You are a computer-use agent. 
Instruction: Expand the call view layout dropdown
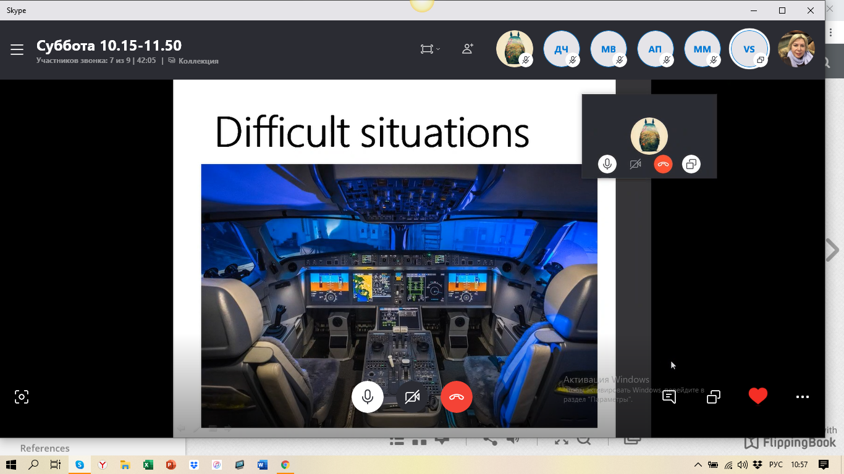coord(430,49)
